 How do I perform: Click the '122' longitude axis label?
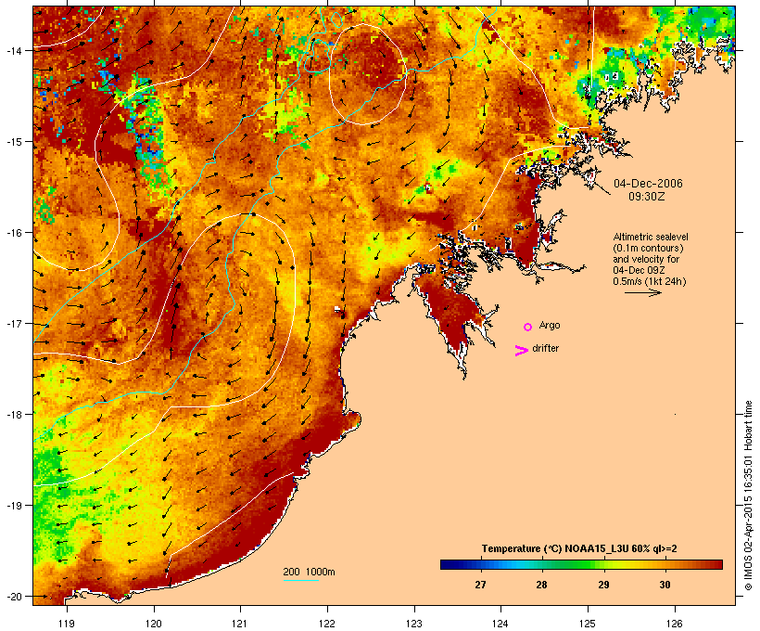pos(327,624)
